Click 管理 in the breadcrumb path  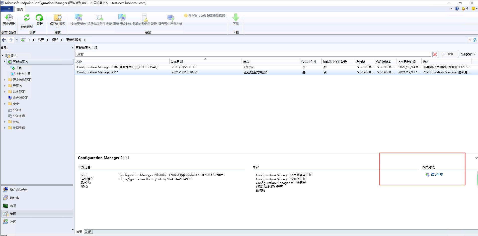[x=41, y=40]
